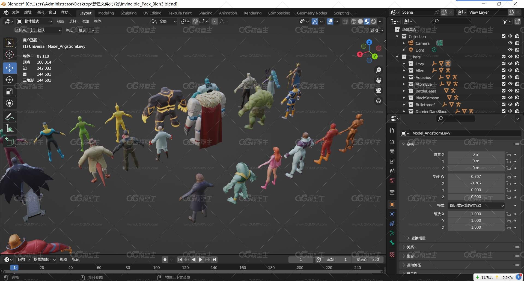524x281 pixels.
Task: Open the Object properties tab
Action: click(x=392, y=204)
